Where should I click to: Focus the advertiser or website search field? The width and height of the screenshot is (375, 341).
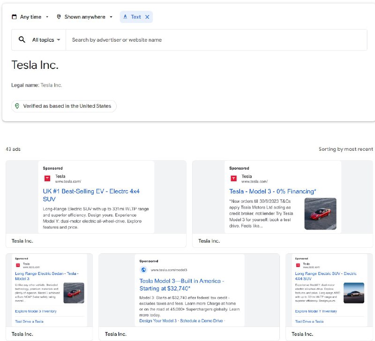click(x=216, y=40)
